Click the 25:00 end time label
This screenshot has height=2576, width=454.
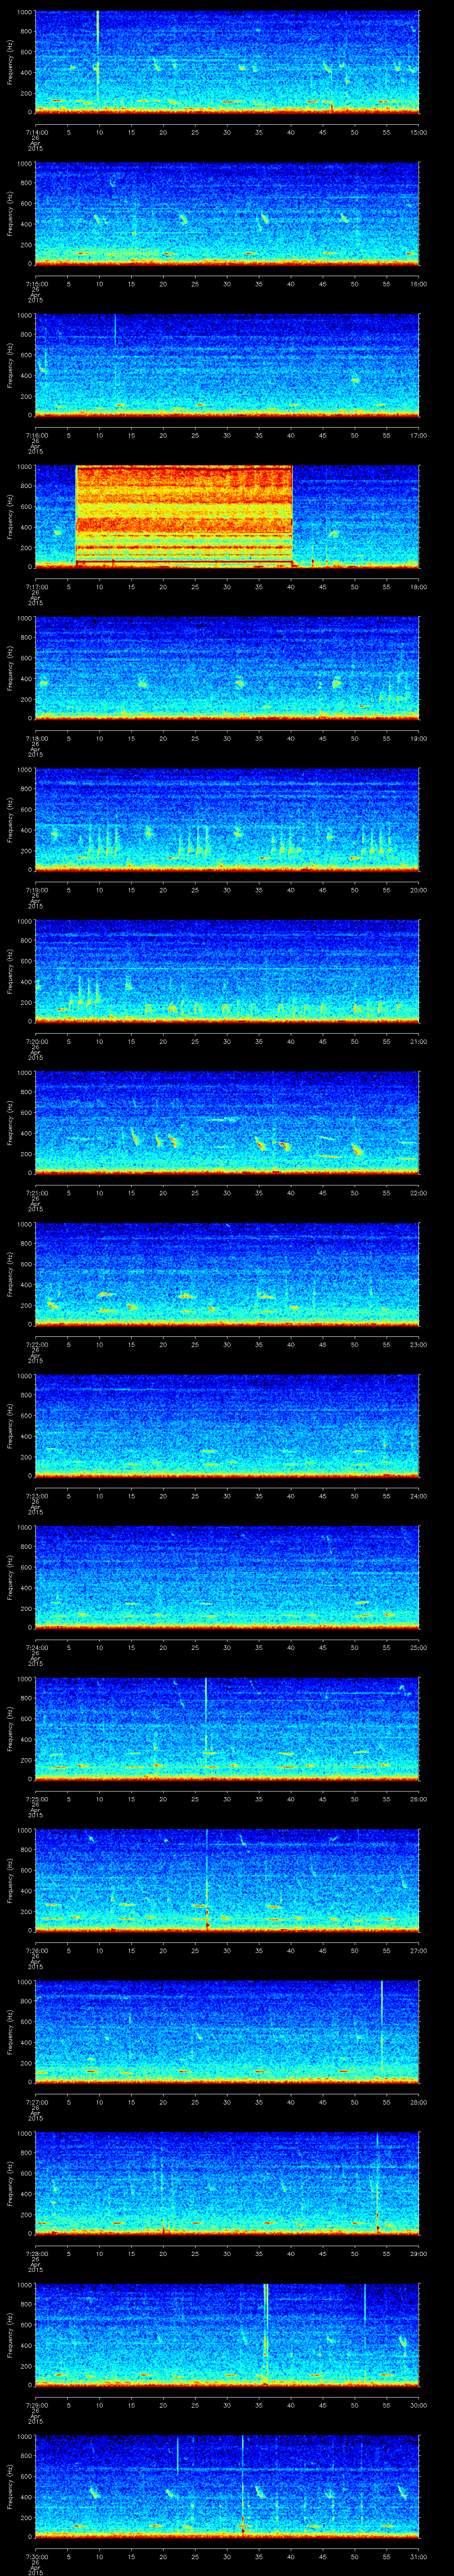[418, 1647]
